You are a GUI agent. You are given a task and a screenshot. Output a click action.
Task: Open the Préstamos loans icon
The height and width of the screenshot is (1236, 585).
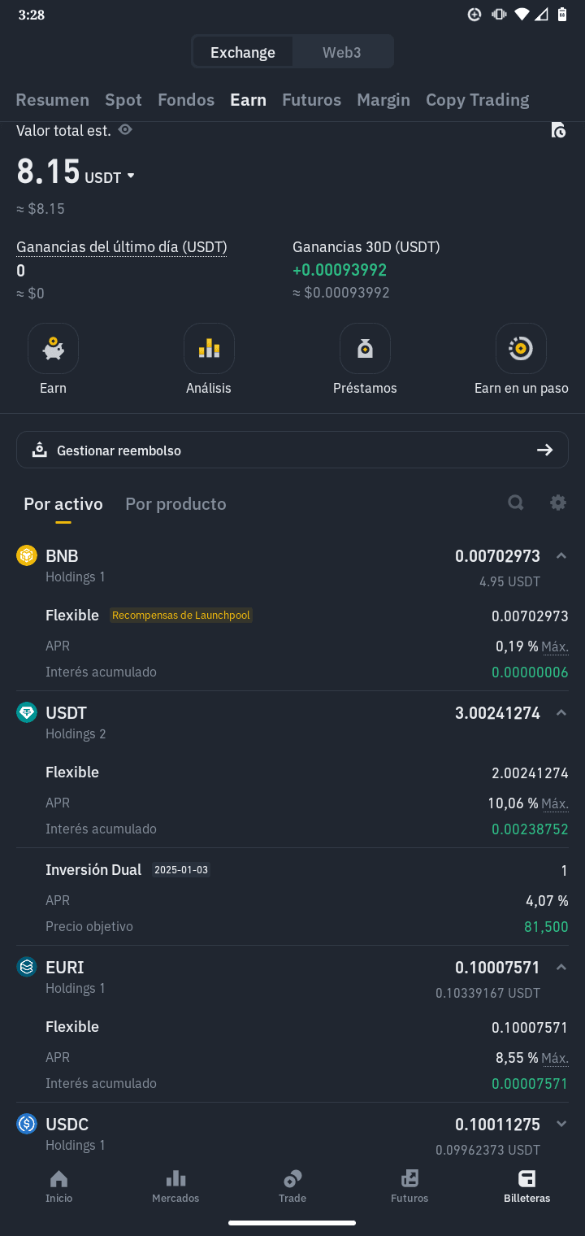click(365, 349)
